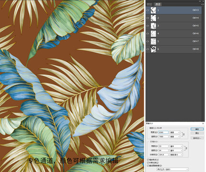Click the thumbnail of spot channel 5

tap(153, 41)
